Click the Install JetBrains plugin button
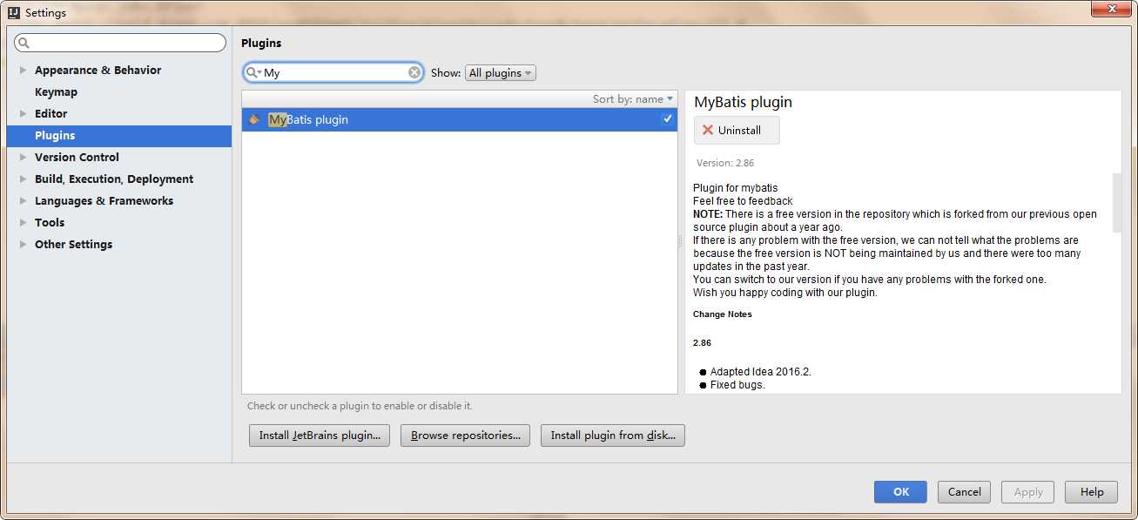Image resolution: width=1138 pixels, height=520 pixels. [319, 436]
